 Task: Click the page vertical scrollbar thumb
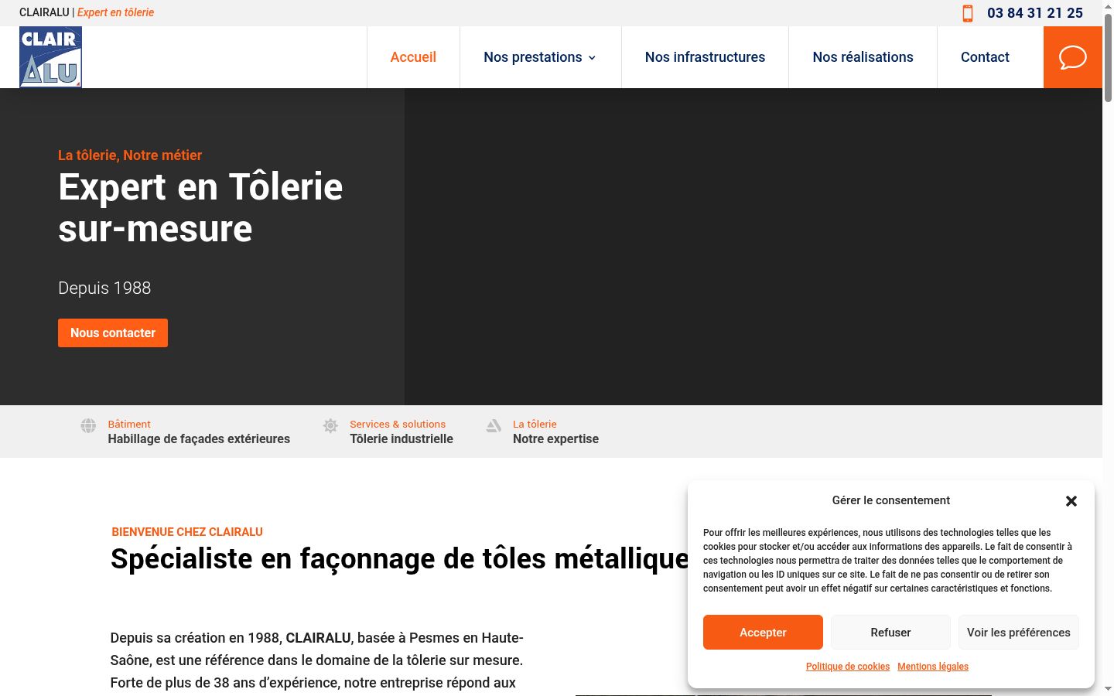pos(1108,58)
